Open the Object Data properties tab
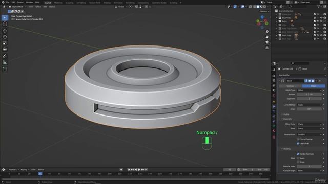This screenshot has height=184, width=328. (x=274, y=126)
